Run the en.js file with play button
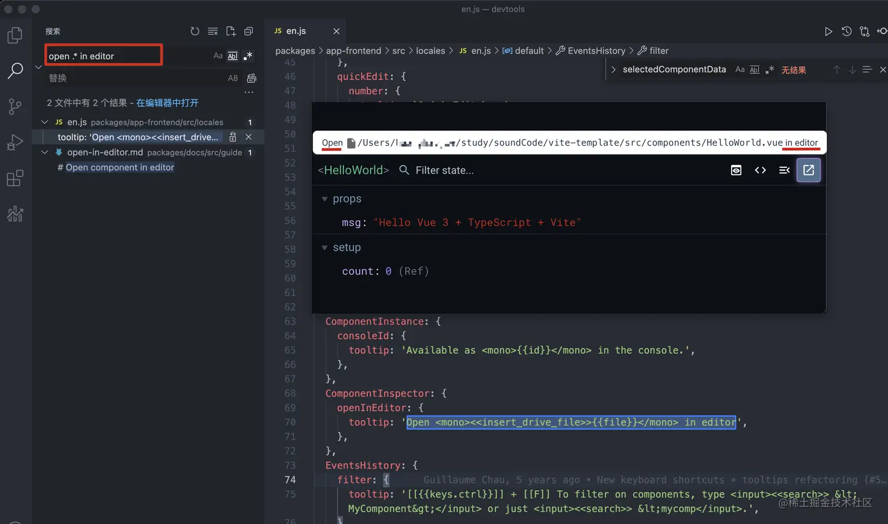The image size is (888, 524). click(x=828, y=31)
